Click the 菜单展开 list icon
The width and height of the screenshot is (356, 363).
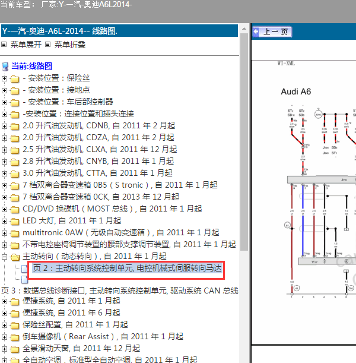pos(4,44)
